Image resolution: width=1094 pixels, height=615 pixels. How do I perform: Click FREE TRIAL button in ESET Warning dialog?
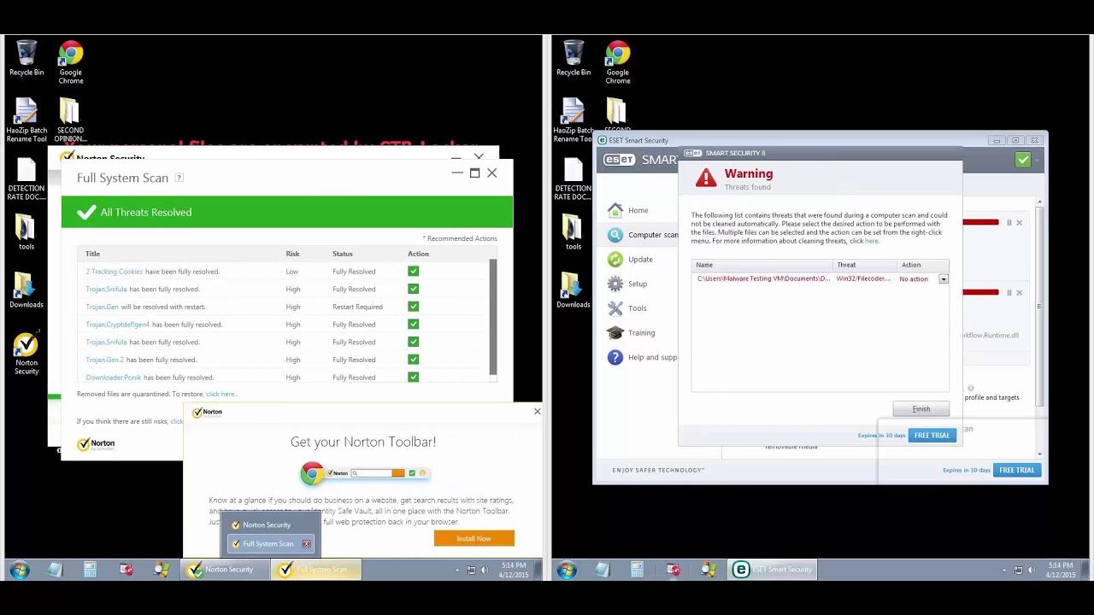pos(932,436)
